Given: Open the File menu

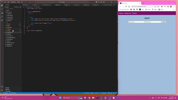Looking at the screenshot, I should (5, 2).
